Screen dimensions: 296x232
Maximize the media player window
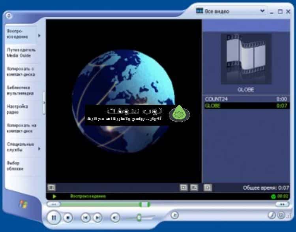280,11
